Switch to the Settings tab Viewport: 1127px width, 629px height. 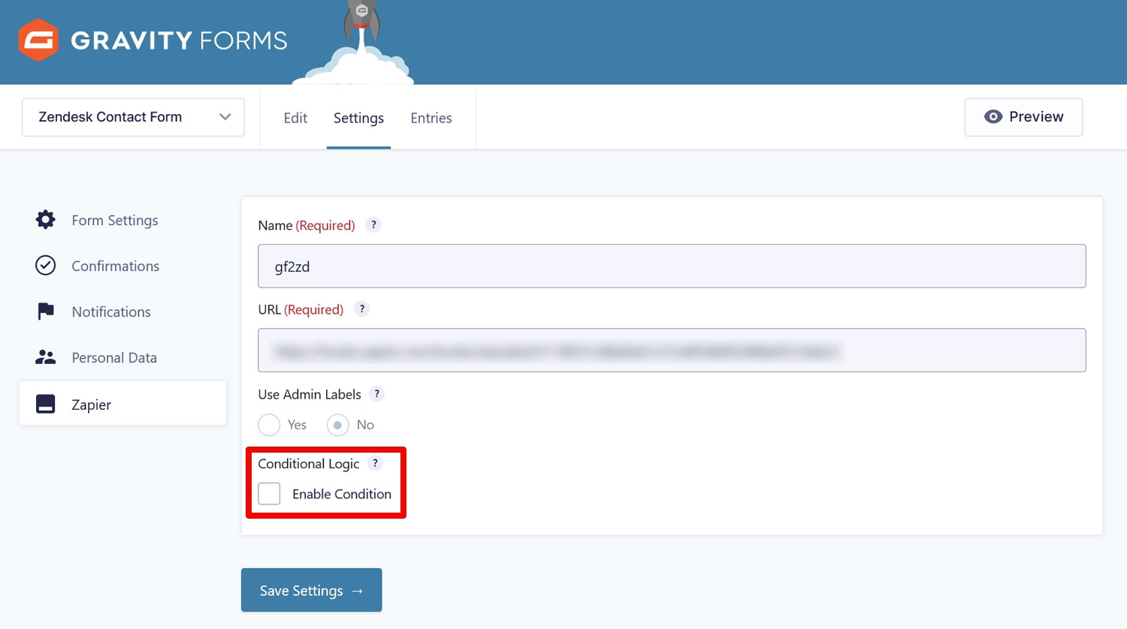(x=358, y=118)
